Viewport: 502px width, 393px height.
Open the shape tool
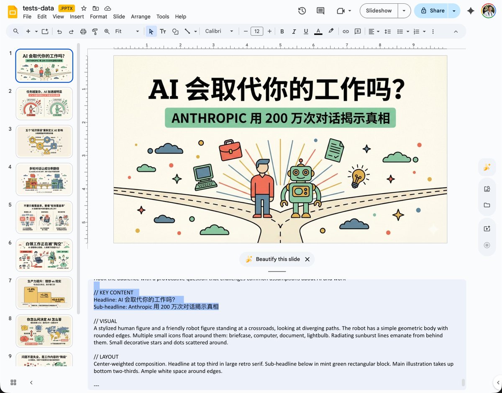coord(175,31)
